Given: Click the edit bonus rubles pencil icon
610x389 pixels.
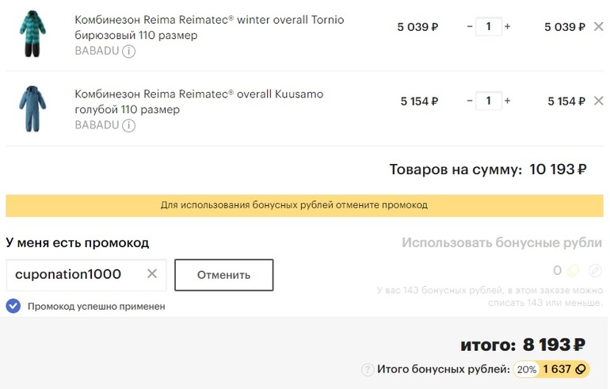Looking at the screenshot, I should [595, 270].
